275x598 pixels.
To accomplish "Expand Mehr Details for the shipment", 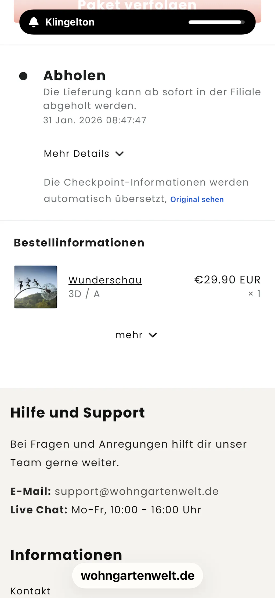I will tap(77, 154).
